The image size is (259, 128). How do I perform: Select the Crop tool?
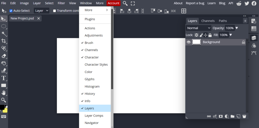click(4, 41)
